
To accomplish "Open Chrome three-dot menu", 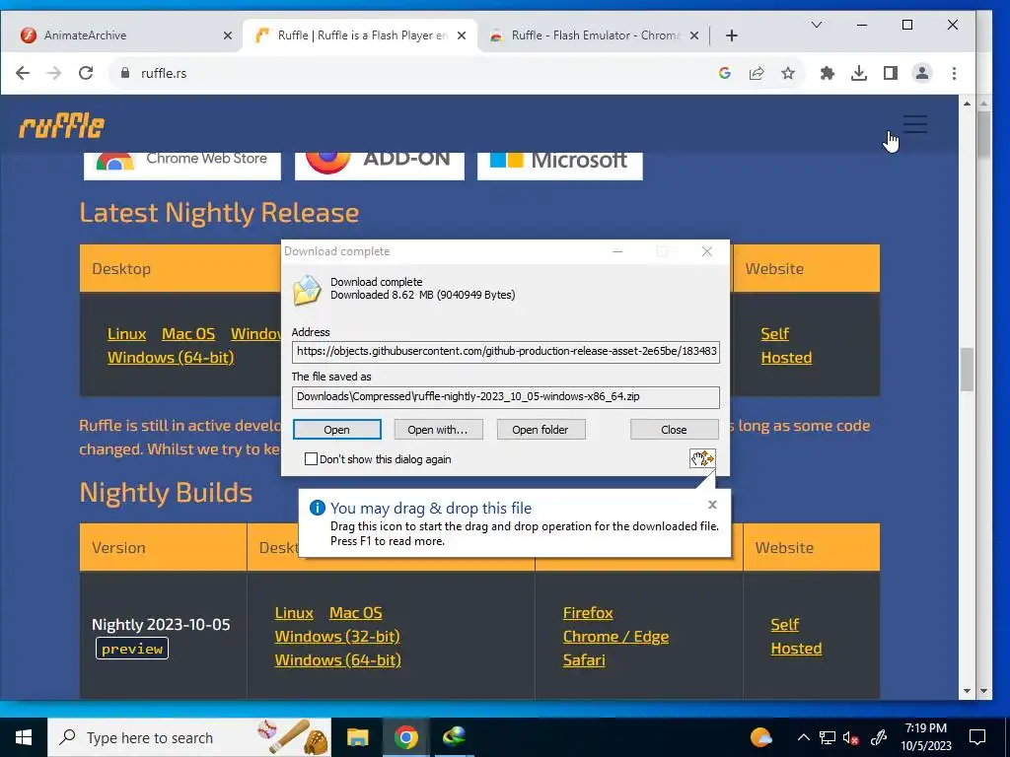I will coord(954,73).
